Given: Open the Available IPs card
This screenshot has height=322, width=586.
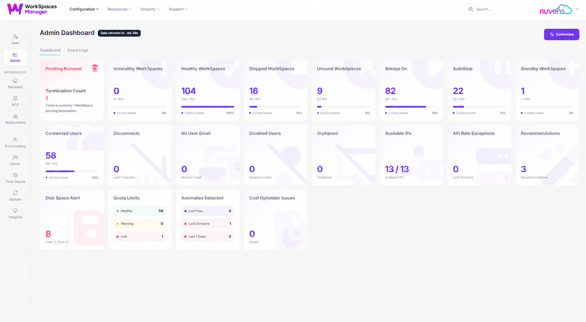Looking at the screenshot, I should pyautogui.click(x=411, y=155).
